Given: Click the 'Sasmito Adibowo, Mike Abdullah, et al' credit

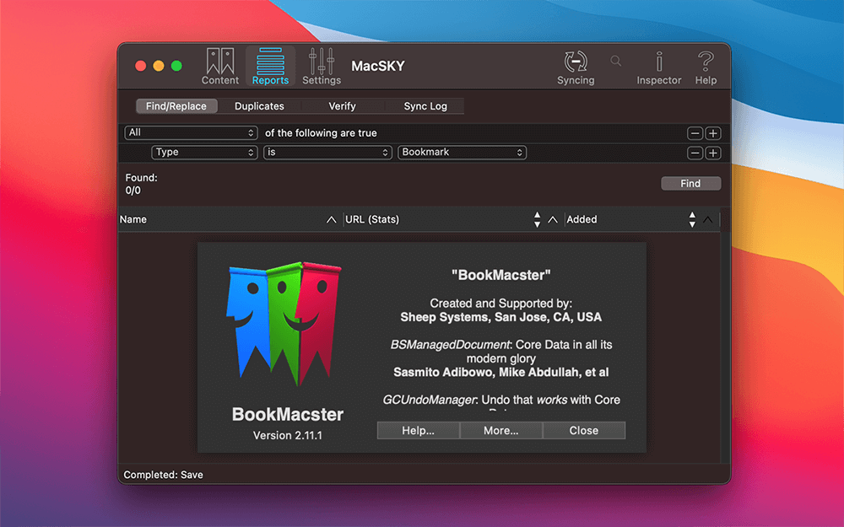Looking at the screenshot, I should pyautogui.click(x=501, y=372).
